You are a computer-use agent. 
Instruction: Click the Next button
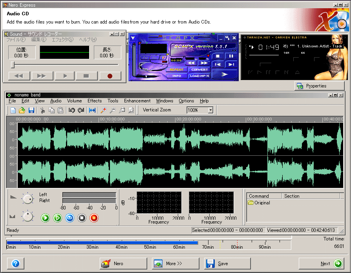321,264
